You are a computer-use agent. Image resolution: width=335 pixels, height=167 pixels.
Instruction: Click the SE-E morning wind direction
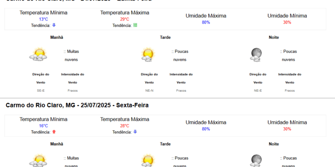[41, 90]
